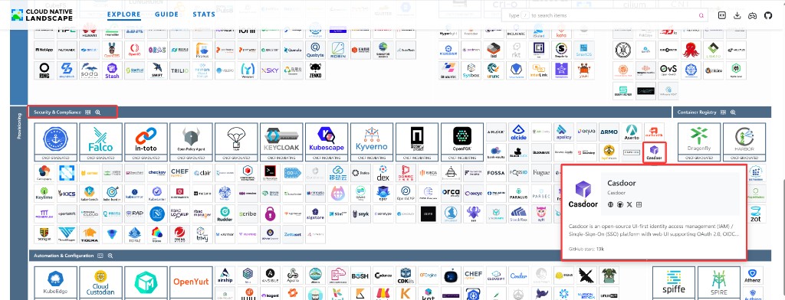
Task: Open grid view icon for Security & Compliance
Action: pyautogui.click(x=87, y=112)
